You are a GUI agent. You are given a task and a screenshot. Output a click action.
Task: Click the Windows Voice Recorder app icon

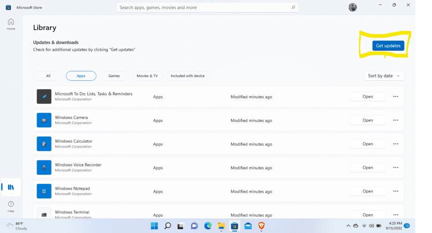(x=44, y=167)
